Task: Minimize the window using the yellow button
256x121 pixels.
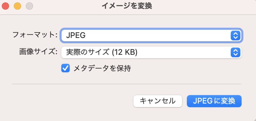Action: pos(17,6)
